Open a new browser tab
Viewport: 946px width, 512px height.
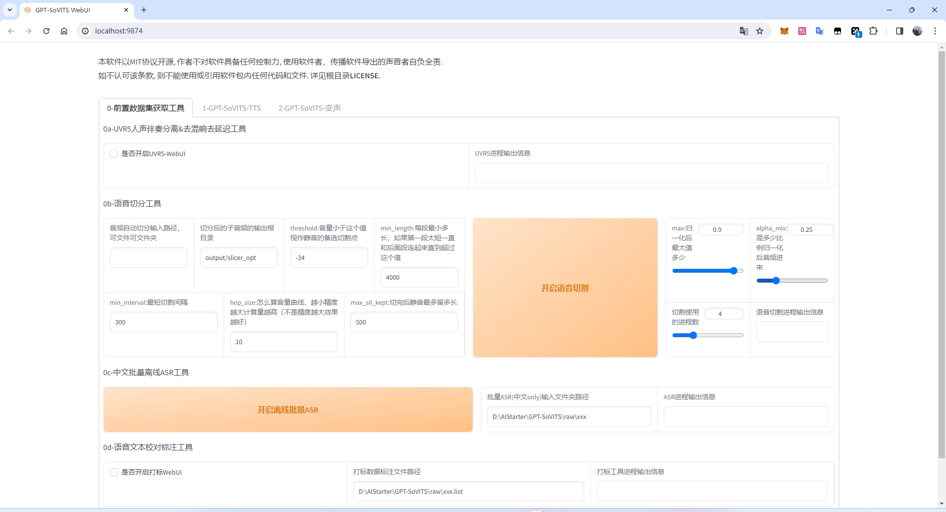click(144, 10)
